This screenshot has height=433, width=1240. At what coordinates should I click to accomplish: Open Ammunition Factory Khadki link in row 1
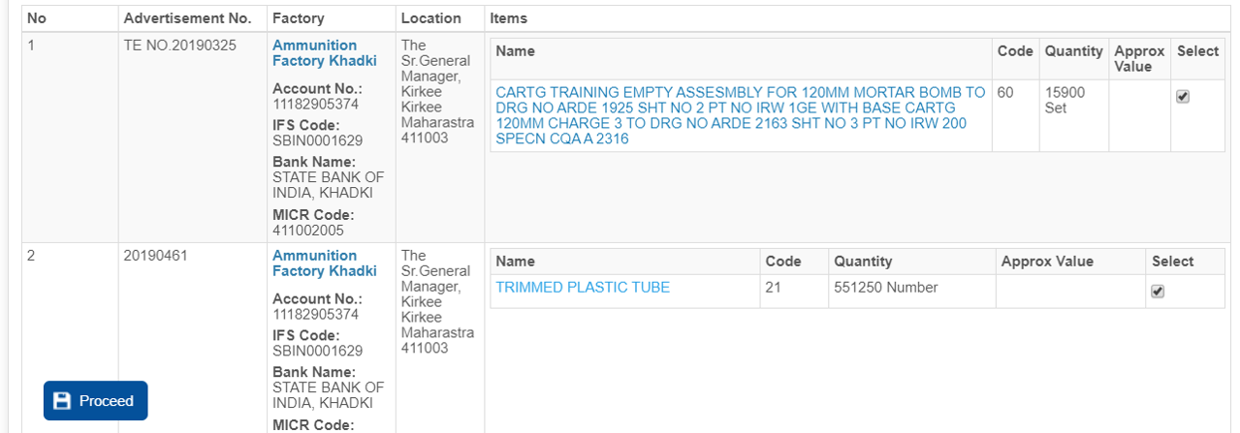click(x=314, y=52)
